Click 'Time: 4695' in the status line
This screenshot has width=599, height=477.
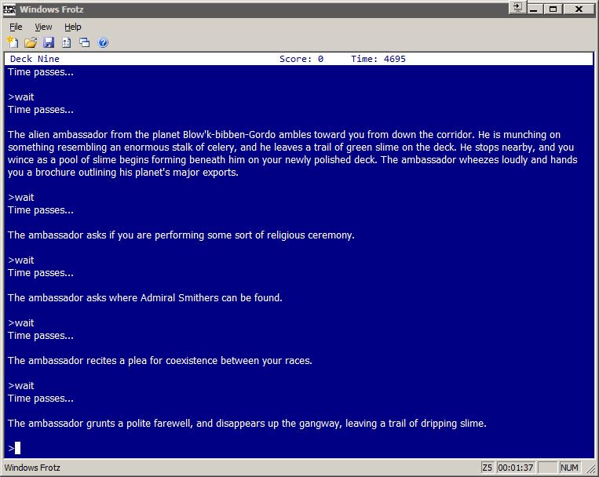point(378,59)
